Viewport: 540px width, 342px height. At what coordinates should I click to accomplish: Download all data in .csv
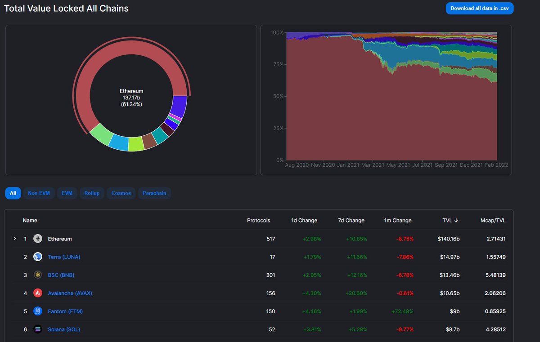pyautogui.click(x=480, y=8)
